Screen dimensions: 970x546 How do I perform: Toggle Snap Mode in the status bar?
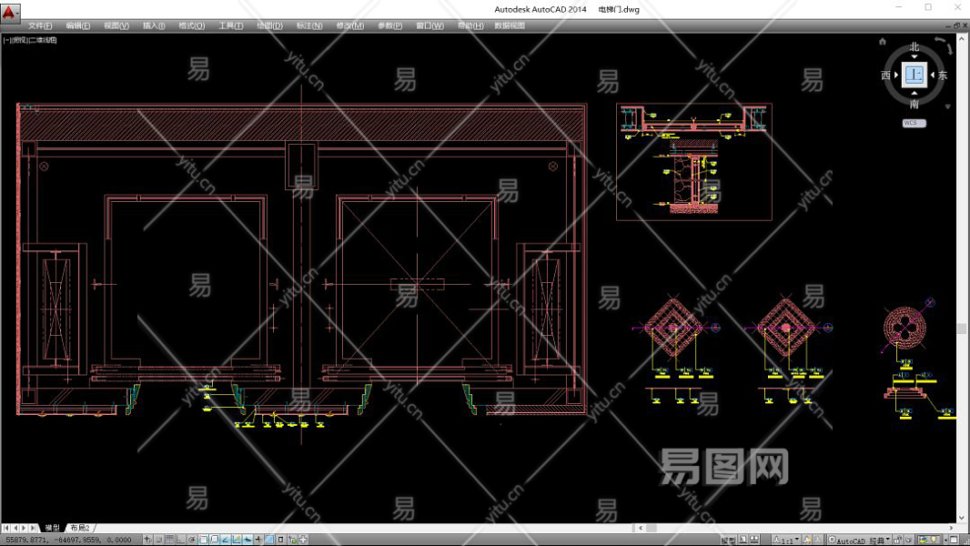coord(157,540)
